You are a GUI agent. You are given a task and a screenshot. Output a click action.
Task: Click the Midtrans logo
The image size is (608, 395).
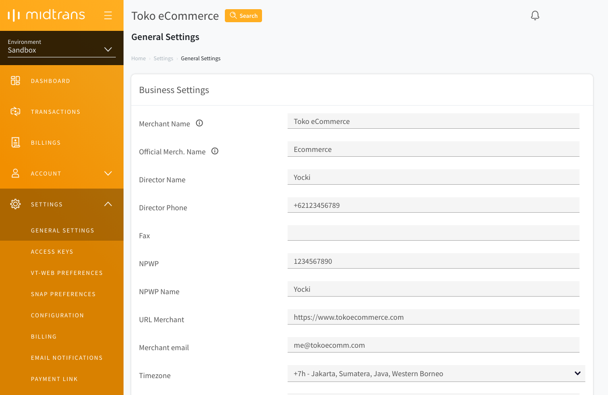46,15
